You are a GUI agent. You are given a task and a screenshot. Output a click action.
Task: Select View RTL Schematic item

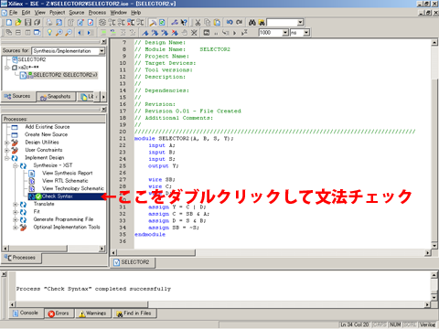pos(65,181)
